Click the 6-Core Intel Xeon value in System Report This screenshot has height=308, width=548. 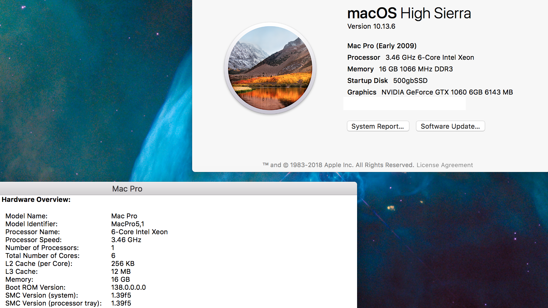139,232
